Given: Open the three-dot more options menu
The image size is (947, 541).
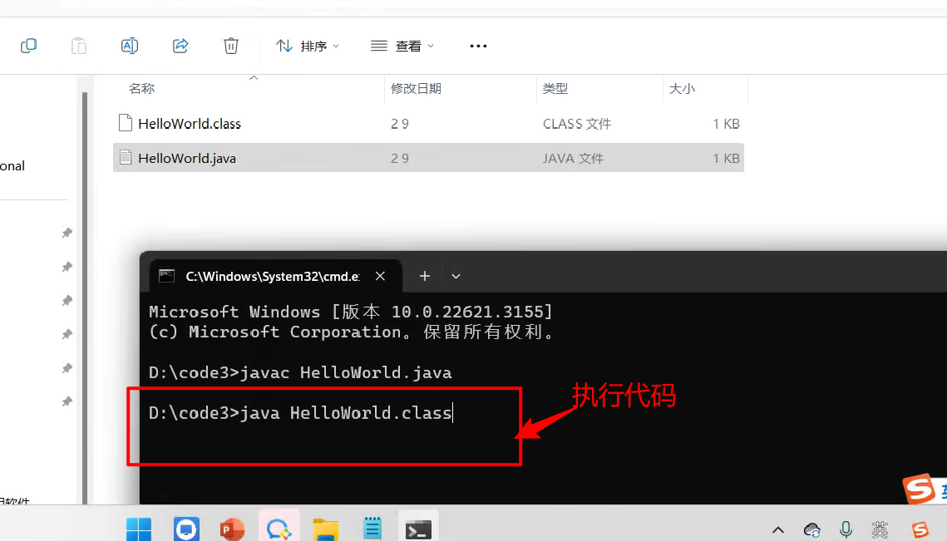Looking at the screenshot, I should 478,47.
